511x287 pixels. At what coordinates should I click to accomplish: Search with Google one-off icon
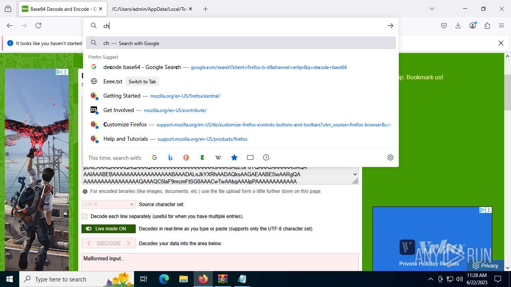point(154,157)
